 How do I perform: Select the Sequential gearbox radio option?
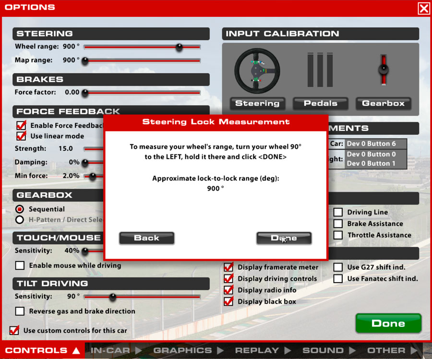pyautogui.click(x=20, y=209)
